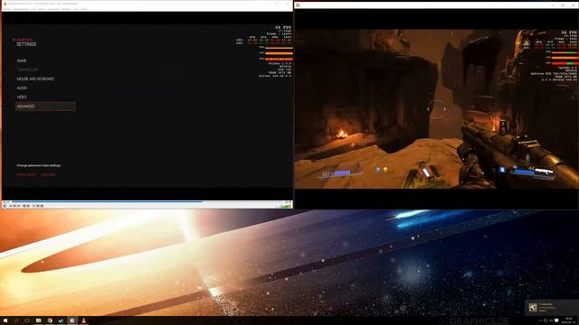The image size is (579, 325).
Task: Open the AUDIO settings entry
Action: tap(22, 88)
